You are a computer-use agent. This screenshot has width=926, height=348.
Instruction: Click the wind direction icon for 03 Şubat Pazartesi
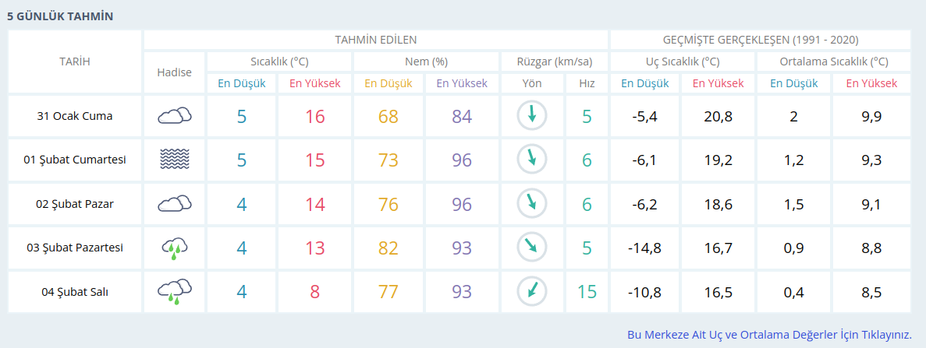click(532, 248)
